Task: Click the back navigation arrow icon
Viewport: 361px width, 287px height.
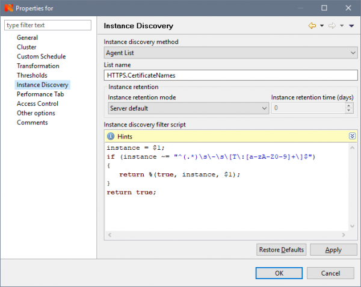Action: coord(313,26)
